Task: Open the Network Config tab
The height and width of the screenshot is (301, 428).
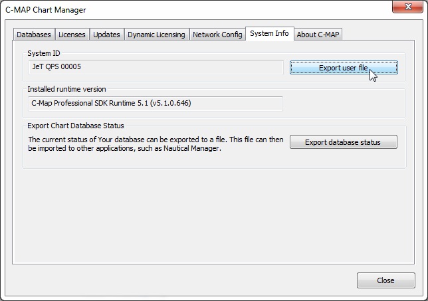Action: click(x=217, y=35)
